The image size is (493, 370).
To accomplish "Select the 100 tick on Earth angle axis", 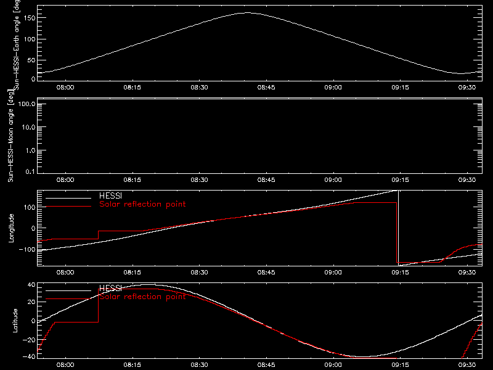I will (x=30, y=39).
